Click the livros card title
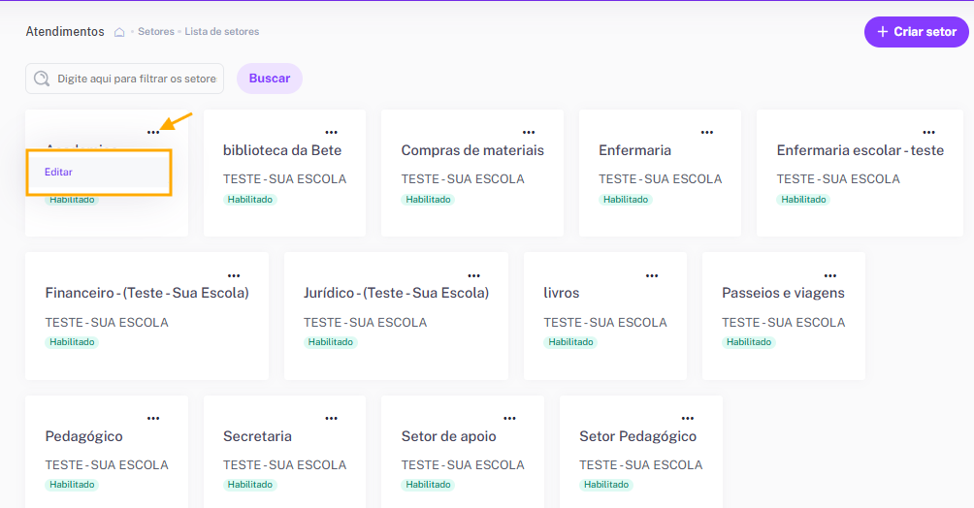This screenshot has width=974, height=508. 562,293
